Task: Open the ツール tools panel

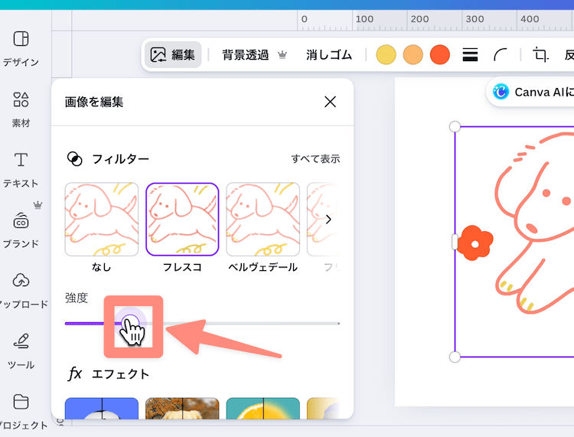Action: click(21, 351)
